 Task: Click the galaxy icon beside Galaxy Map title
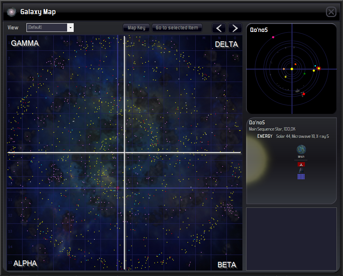click(x=11, y=12)
